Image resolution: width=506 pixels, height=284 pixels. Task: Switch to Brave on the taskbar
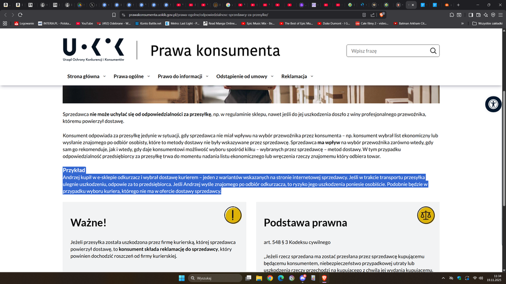coord(324,278)
